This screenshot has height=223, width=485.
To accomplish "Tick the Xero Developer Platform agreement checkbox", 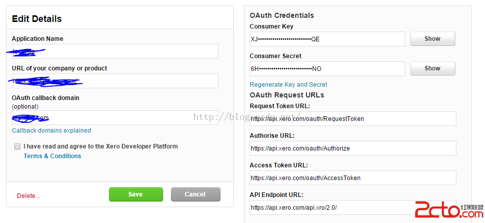I will (17, 146).
